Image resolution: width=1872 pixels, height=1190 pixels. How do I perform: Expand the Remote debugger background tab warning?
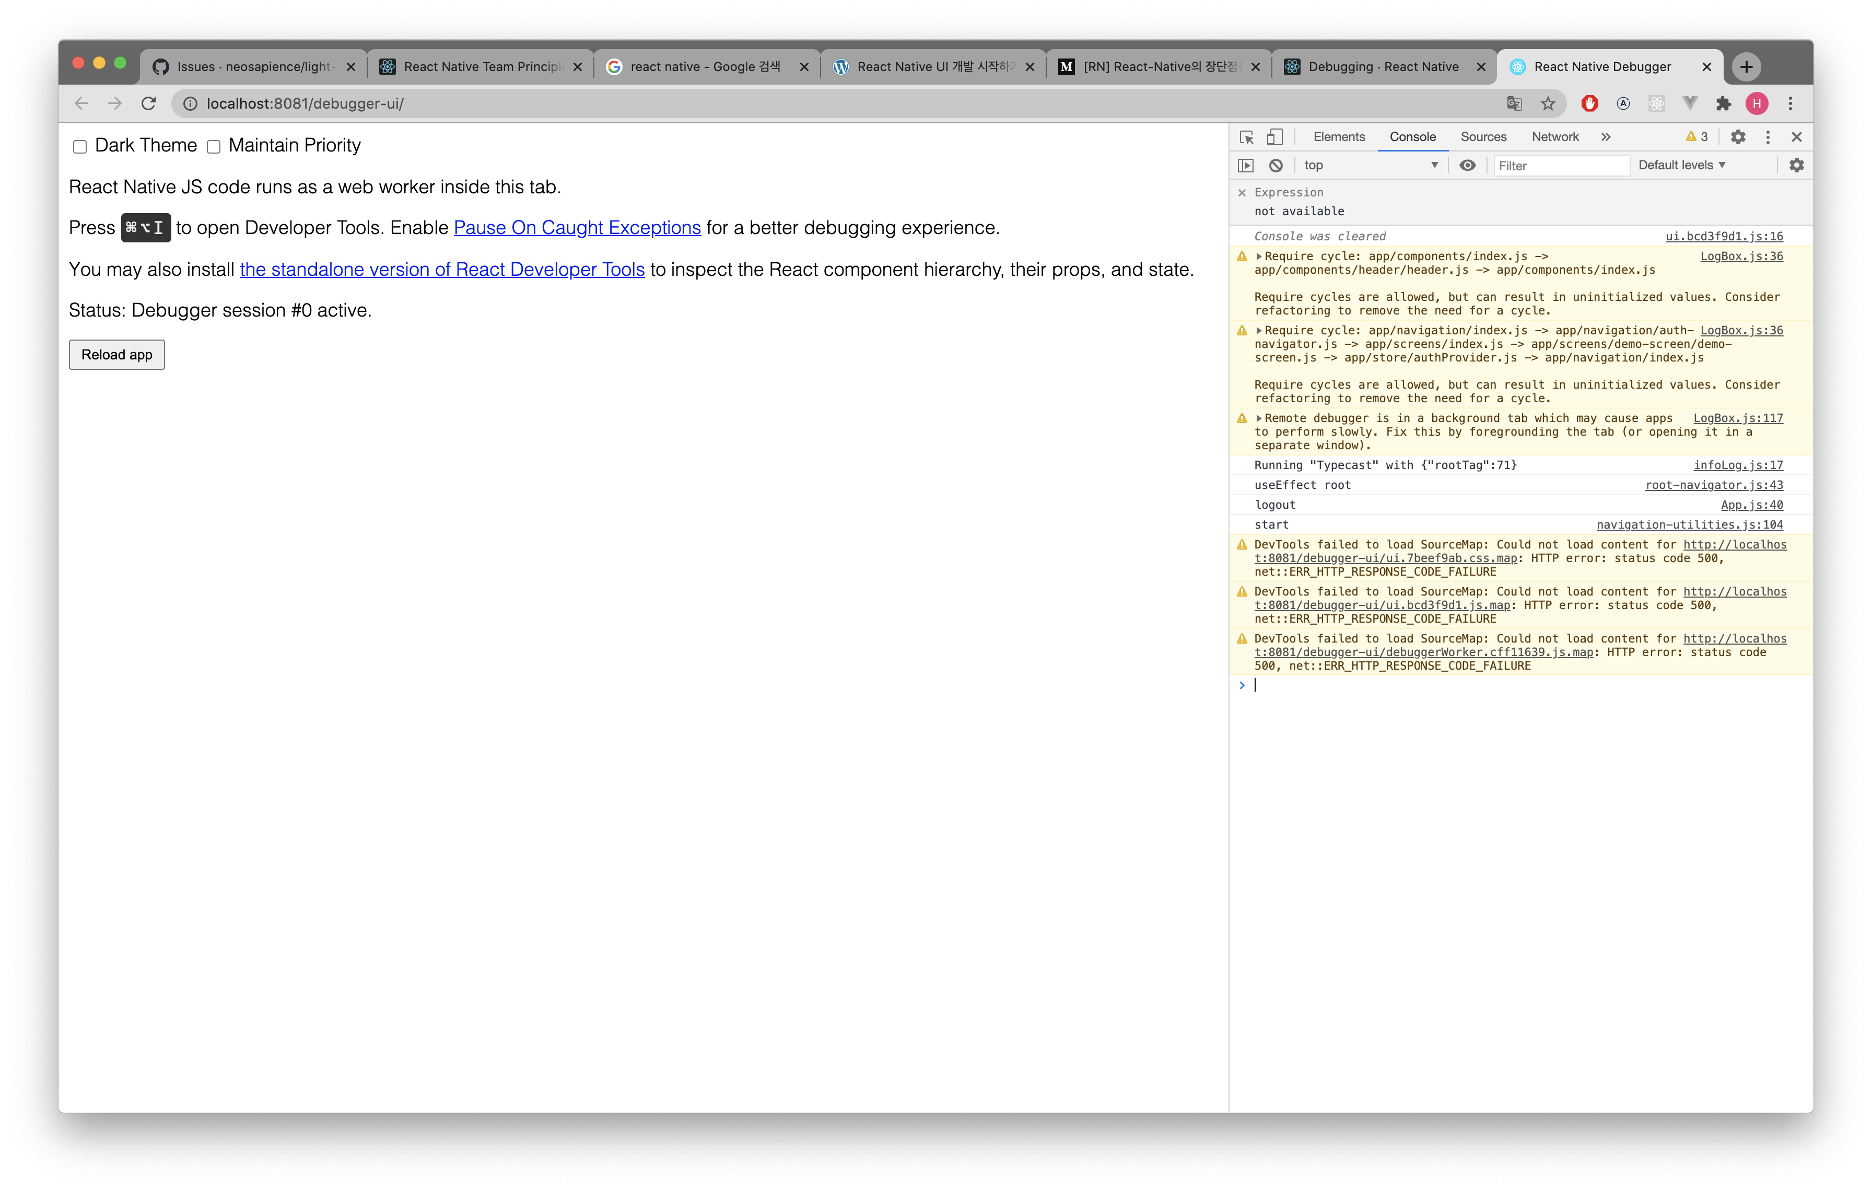pyautogui.click(x=1259, y=418)
